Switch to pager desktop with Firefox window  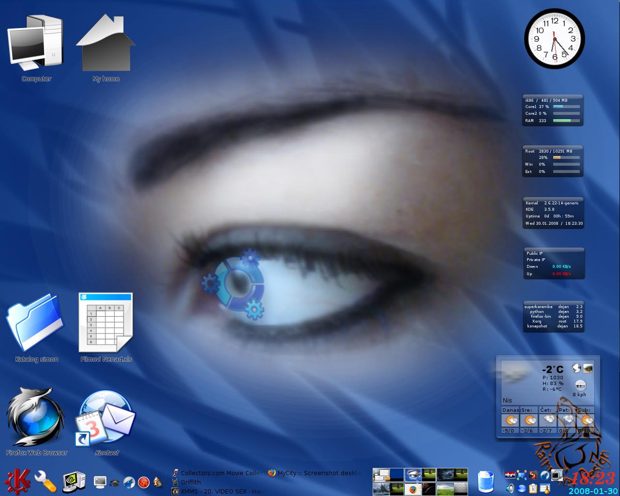coord(420,489)
